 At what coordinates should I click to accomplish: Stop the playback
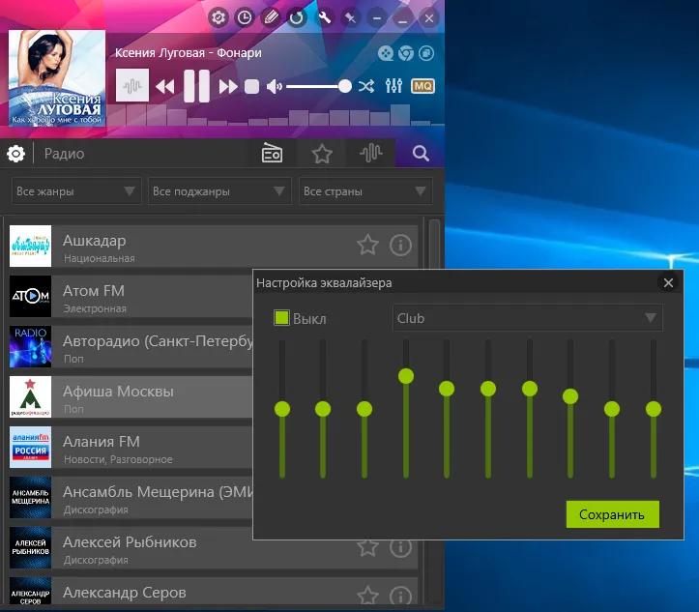coord(252,86)
